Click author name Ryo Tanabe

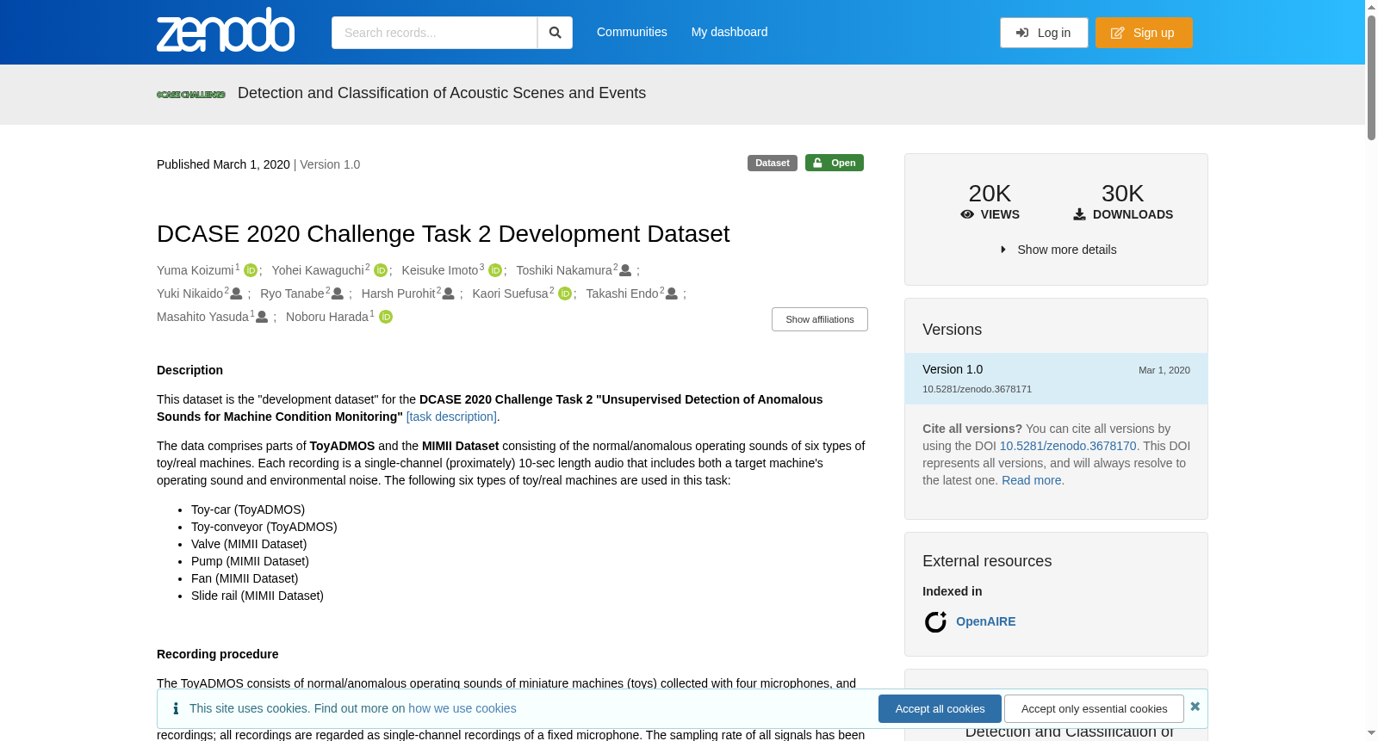292,293
